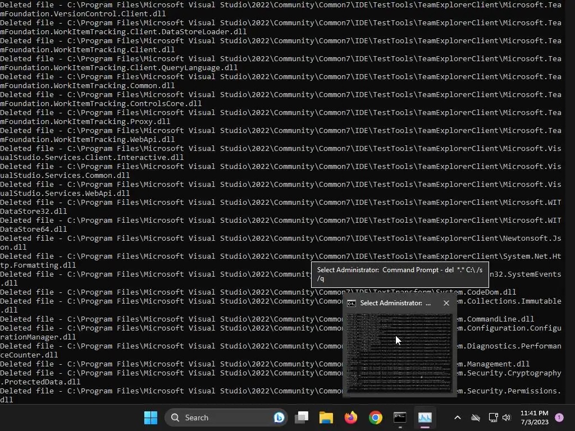
Task: Open the Windows Start menu
Action: (x=150, y=418)
